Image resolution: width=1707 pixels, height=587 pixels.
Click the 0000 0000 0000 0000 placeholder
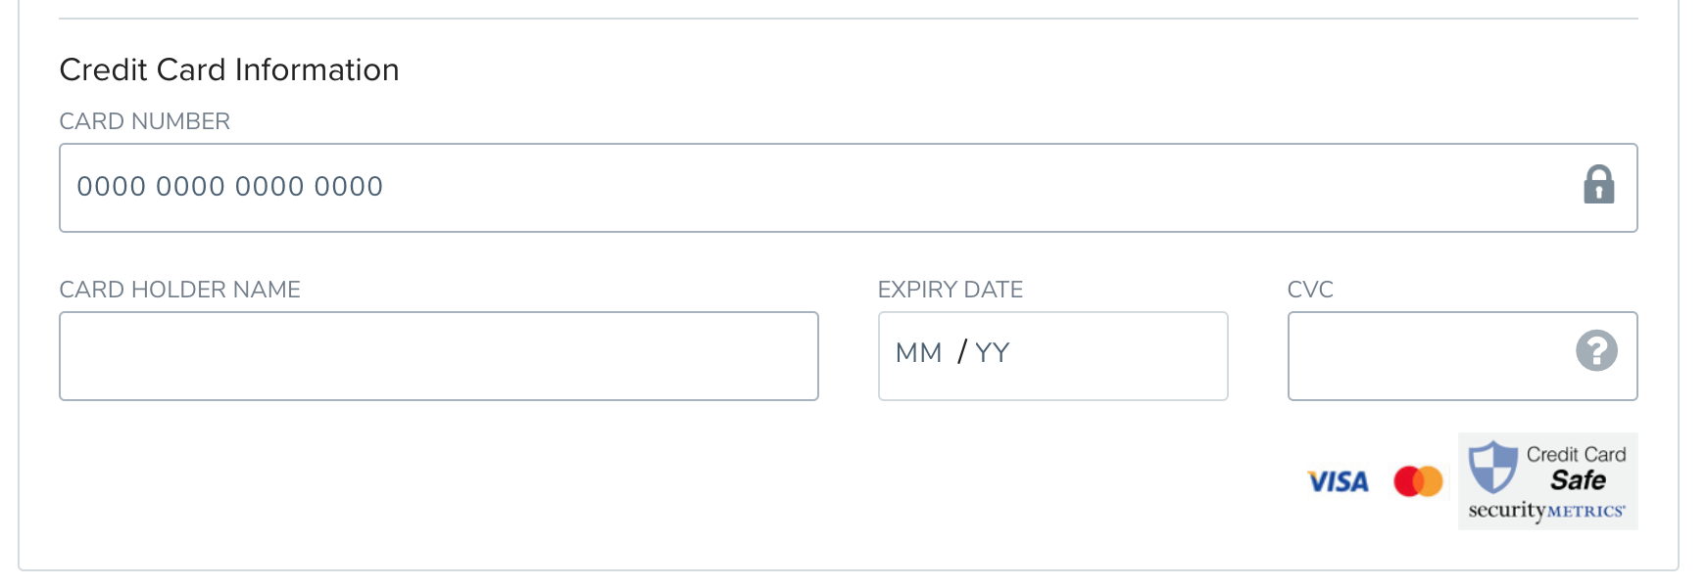coord(229,186)
